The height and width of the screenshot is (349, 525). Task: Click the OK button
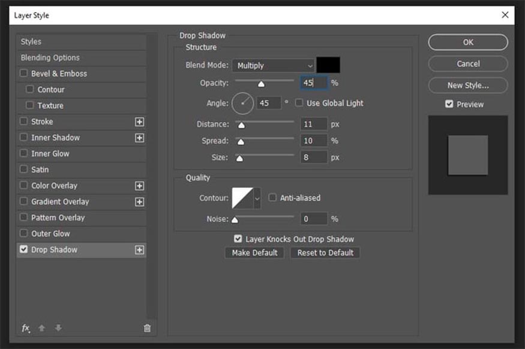coord(468,43)
